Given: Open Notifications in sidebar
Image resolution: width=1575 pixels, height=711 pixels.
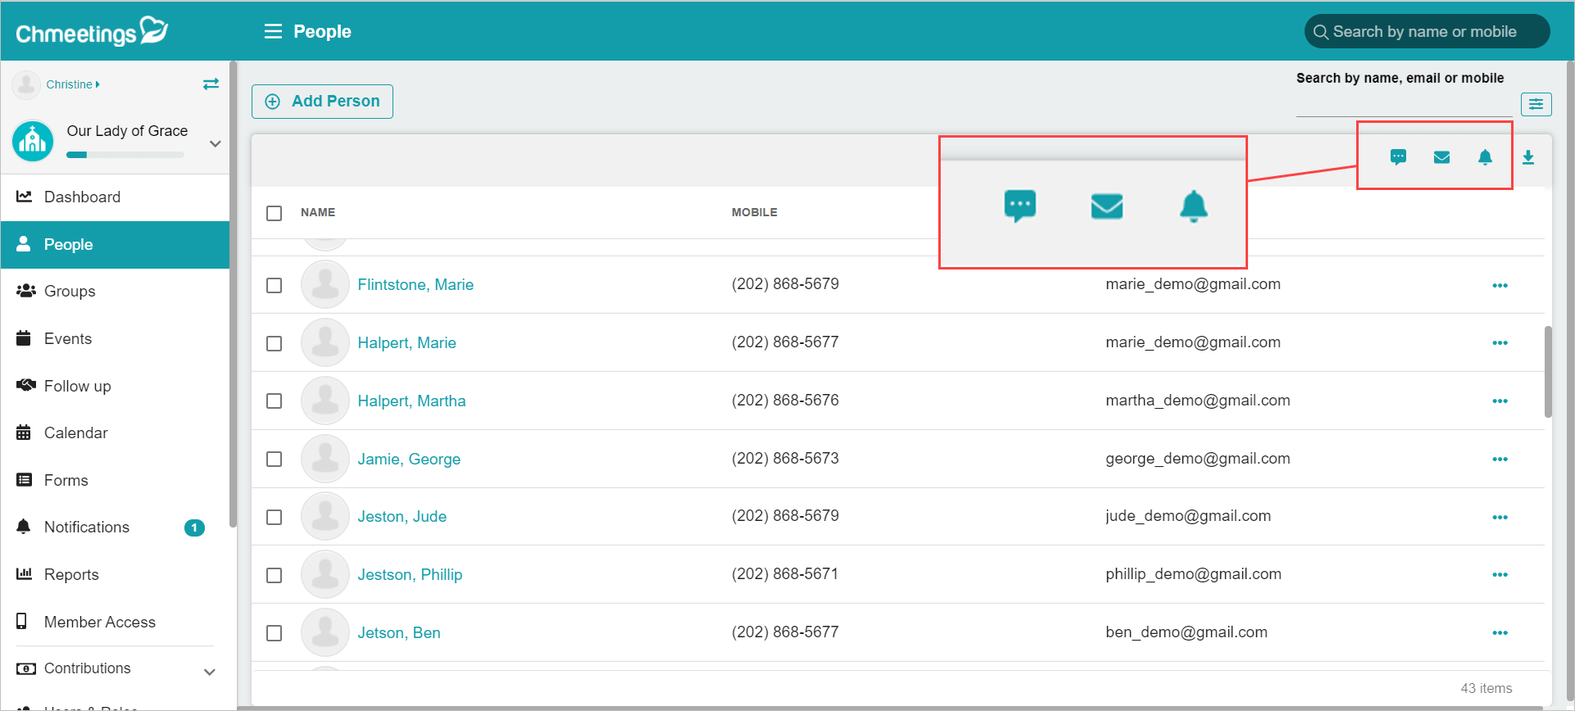Looking at the screenshot, I should click(115, 527).
